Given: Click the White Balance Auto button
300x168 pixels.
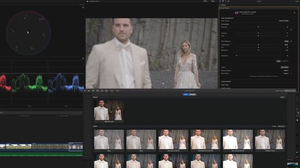Looking at the screenshot, I should tap(286, 41).
